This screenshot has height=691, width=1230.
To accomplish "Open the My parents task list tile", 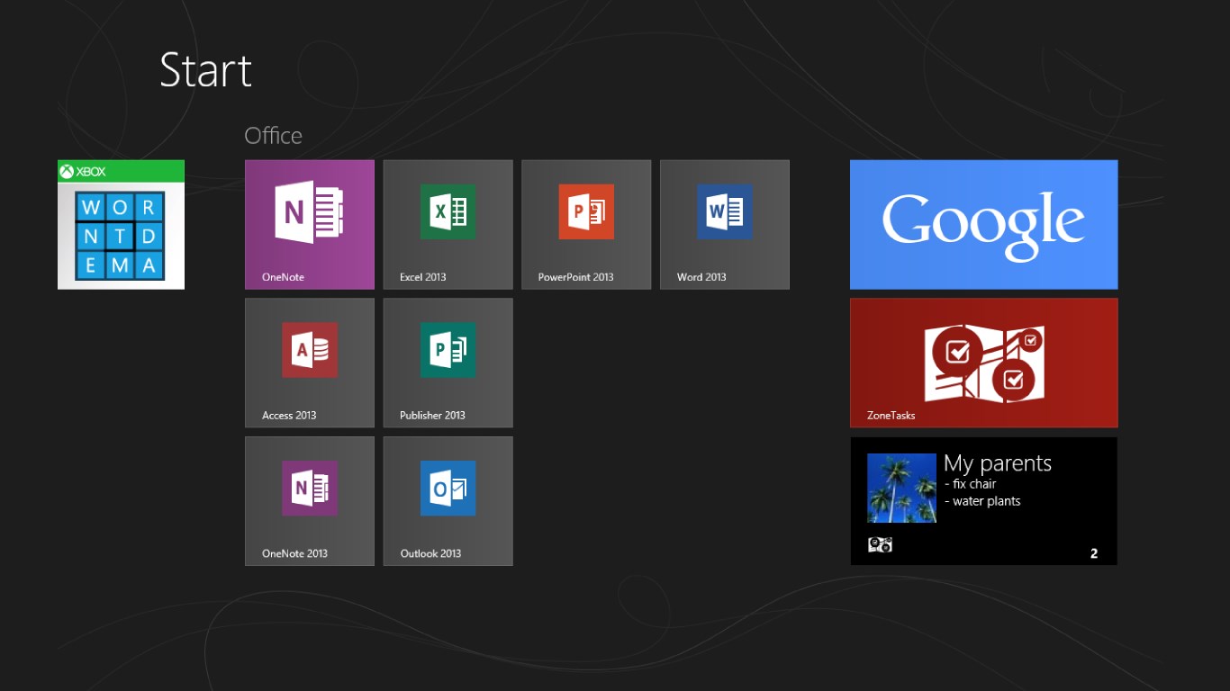I will pos(984,501).
